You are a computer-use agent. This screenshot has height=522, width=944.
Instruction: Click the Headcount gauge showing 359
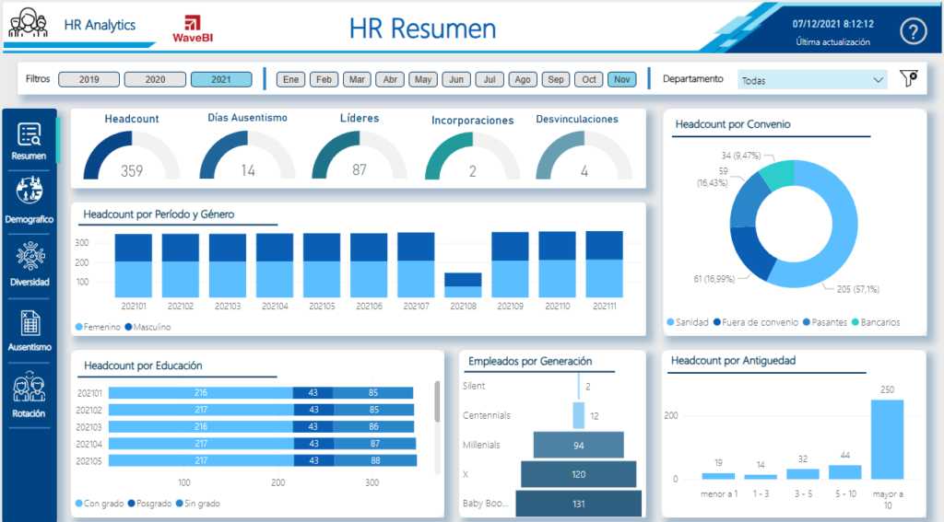point(131,156)
